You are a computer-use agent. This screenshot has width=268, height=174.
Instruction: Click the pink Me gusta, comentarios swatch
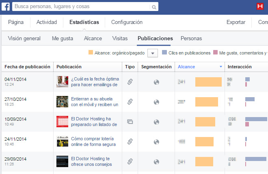(216, 52)
